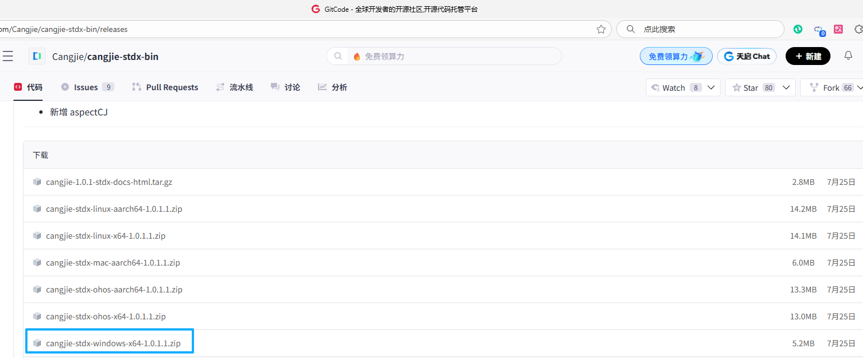The image size is (863, 358).
Task: Click the magnifier icon in browser search box
Action: pyautogui.click(x=631, y=29)
